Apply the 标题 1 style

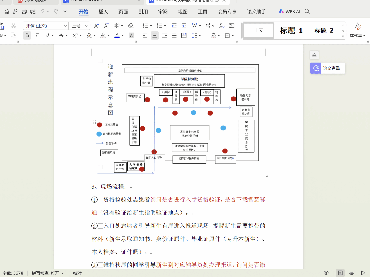tap(291, 30)
